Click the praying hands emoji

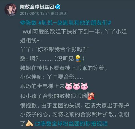[29, 123]
